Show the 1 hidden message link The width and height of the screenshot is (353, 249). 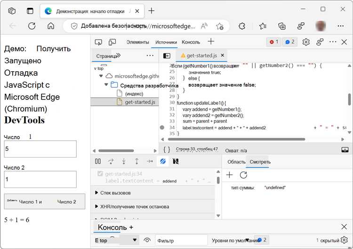pyautogui.click(x=328, y=240)
